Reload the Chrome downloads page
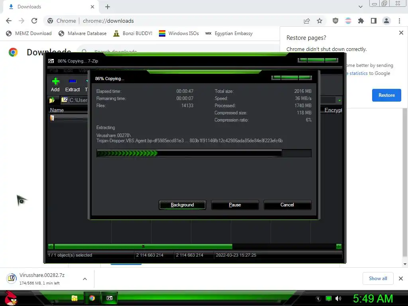408x306 pixels. 34,21
